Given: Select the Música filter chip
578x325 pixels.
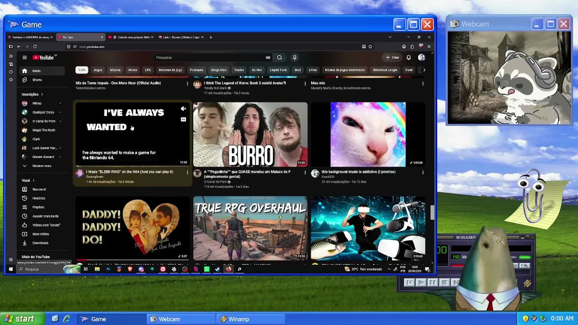Looking at the screenshot, I should coord(115,70).
